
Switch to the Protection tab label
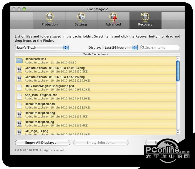coord(50,24)
